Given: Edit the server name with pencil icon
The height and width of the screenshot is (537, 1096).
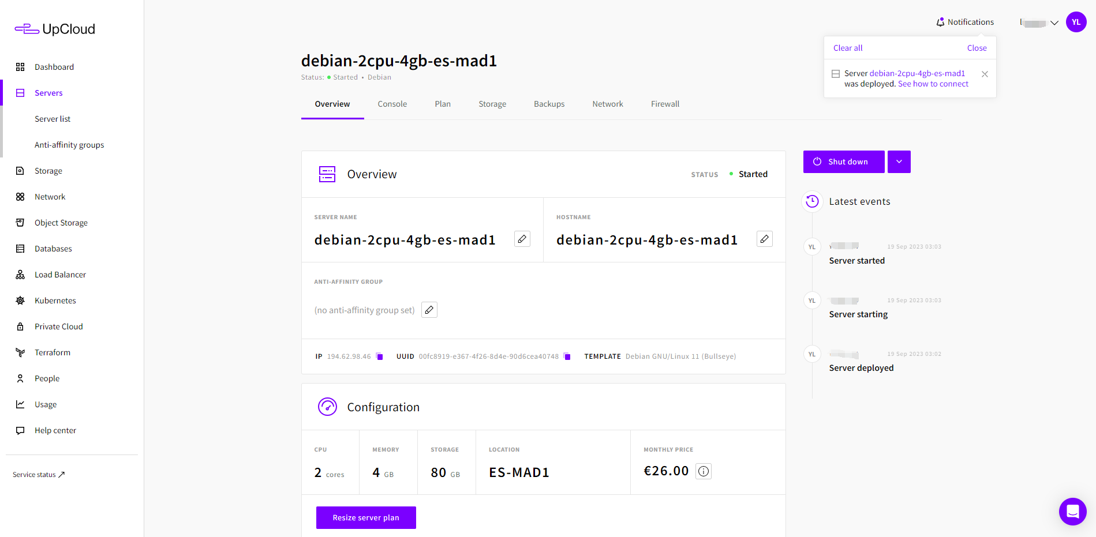Looking at the screenshot, I should (x=522, y=239).
